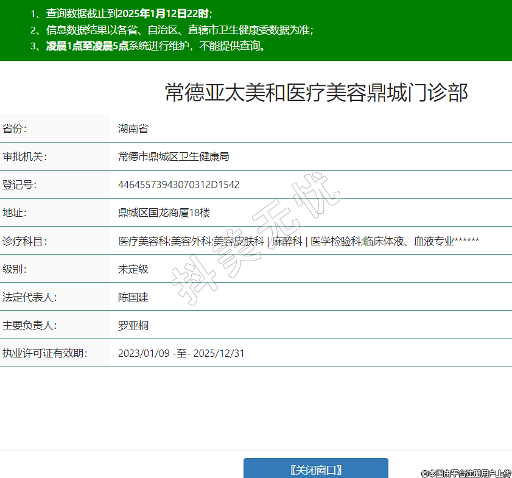Click the 级别 value 未定级
Image resolution: width=512 pixels, height=478 pixels.
point(133,269)
